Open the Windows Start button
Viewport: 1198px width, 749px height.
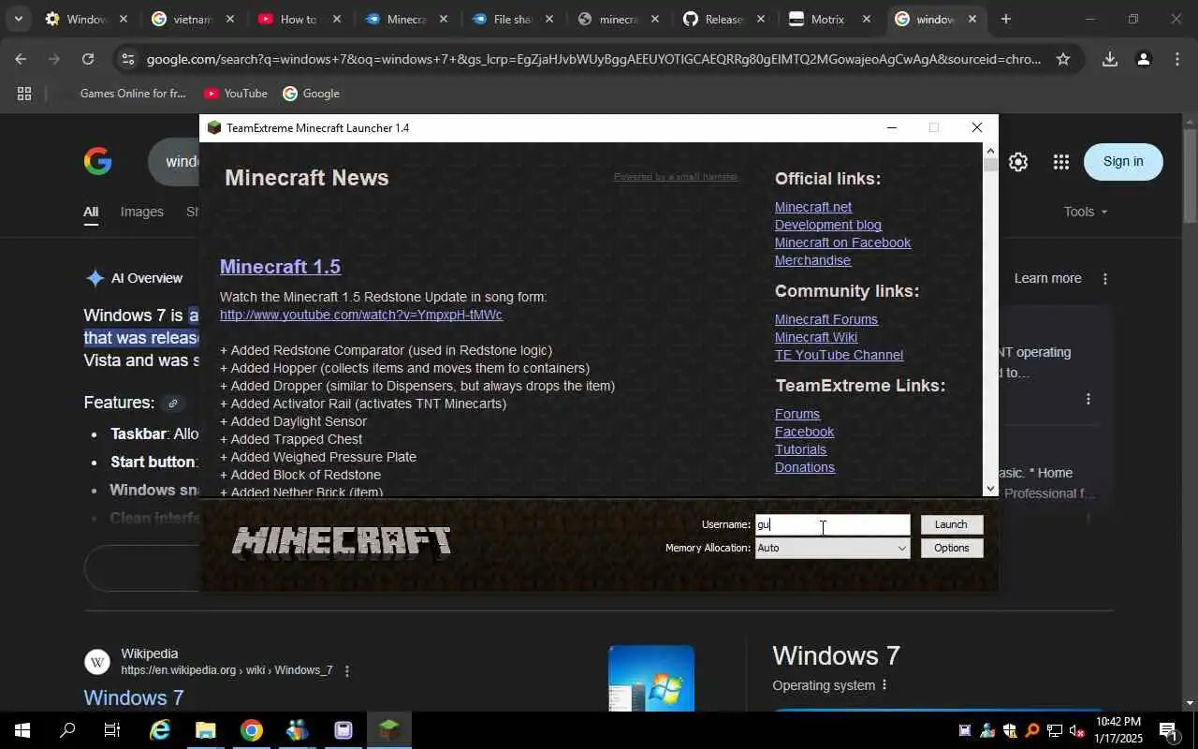point(22,730)
